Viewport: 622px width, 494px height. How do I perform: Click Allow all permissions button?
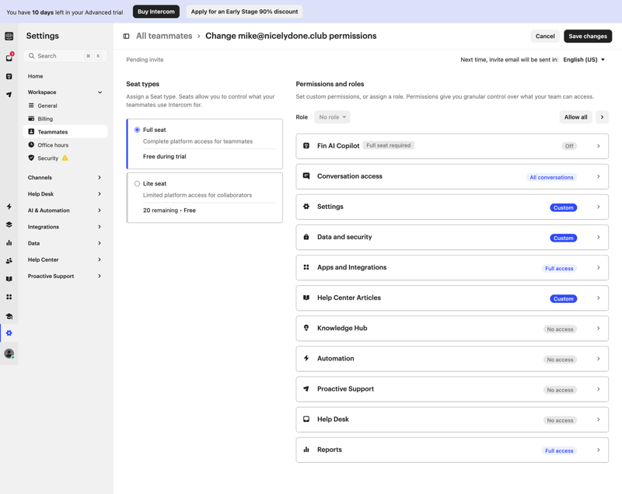[575, 117]
